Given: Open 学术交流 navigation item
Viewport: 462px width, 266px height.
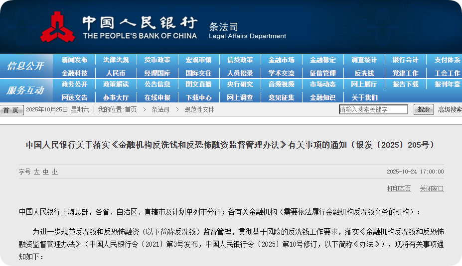Looking at the screenshot, I should [x=282, y=73].
